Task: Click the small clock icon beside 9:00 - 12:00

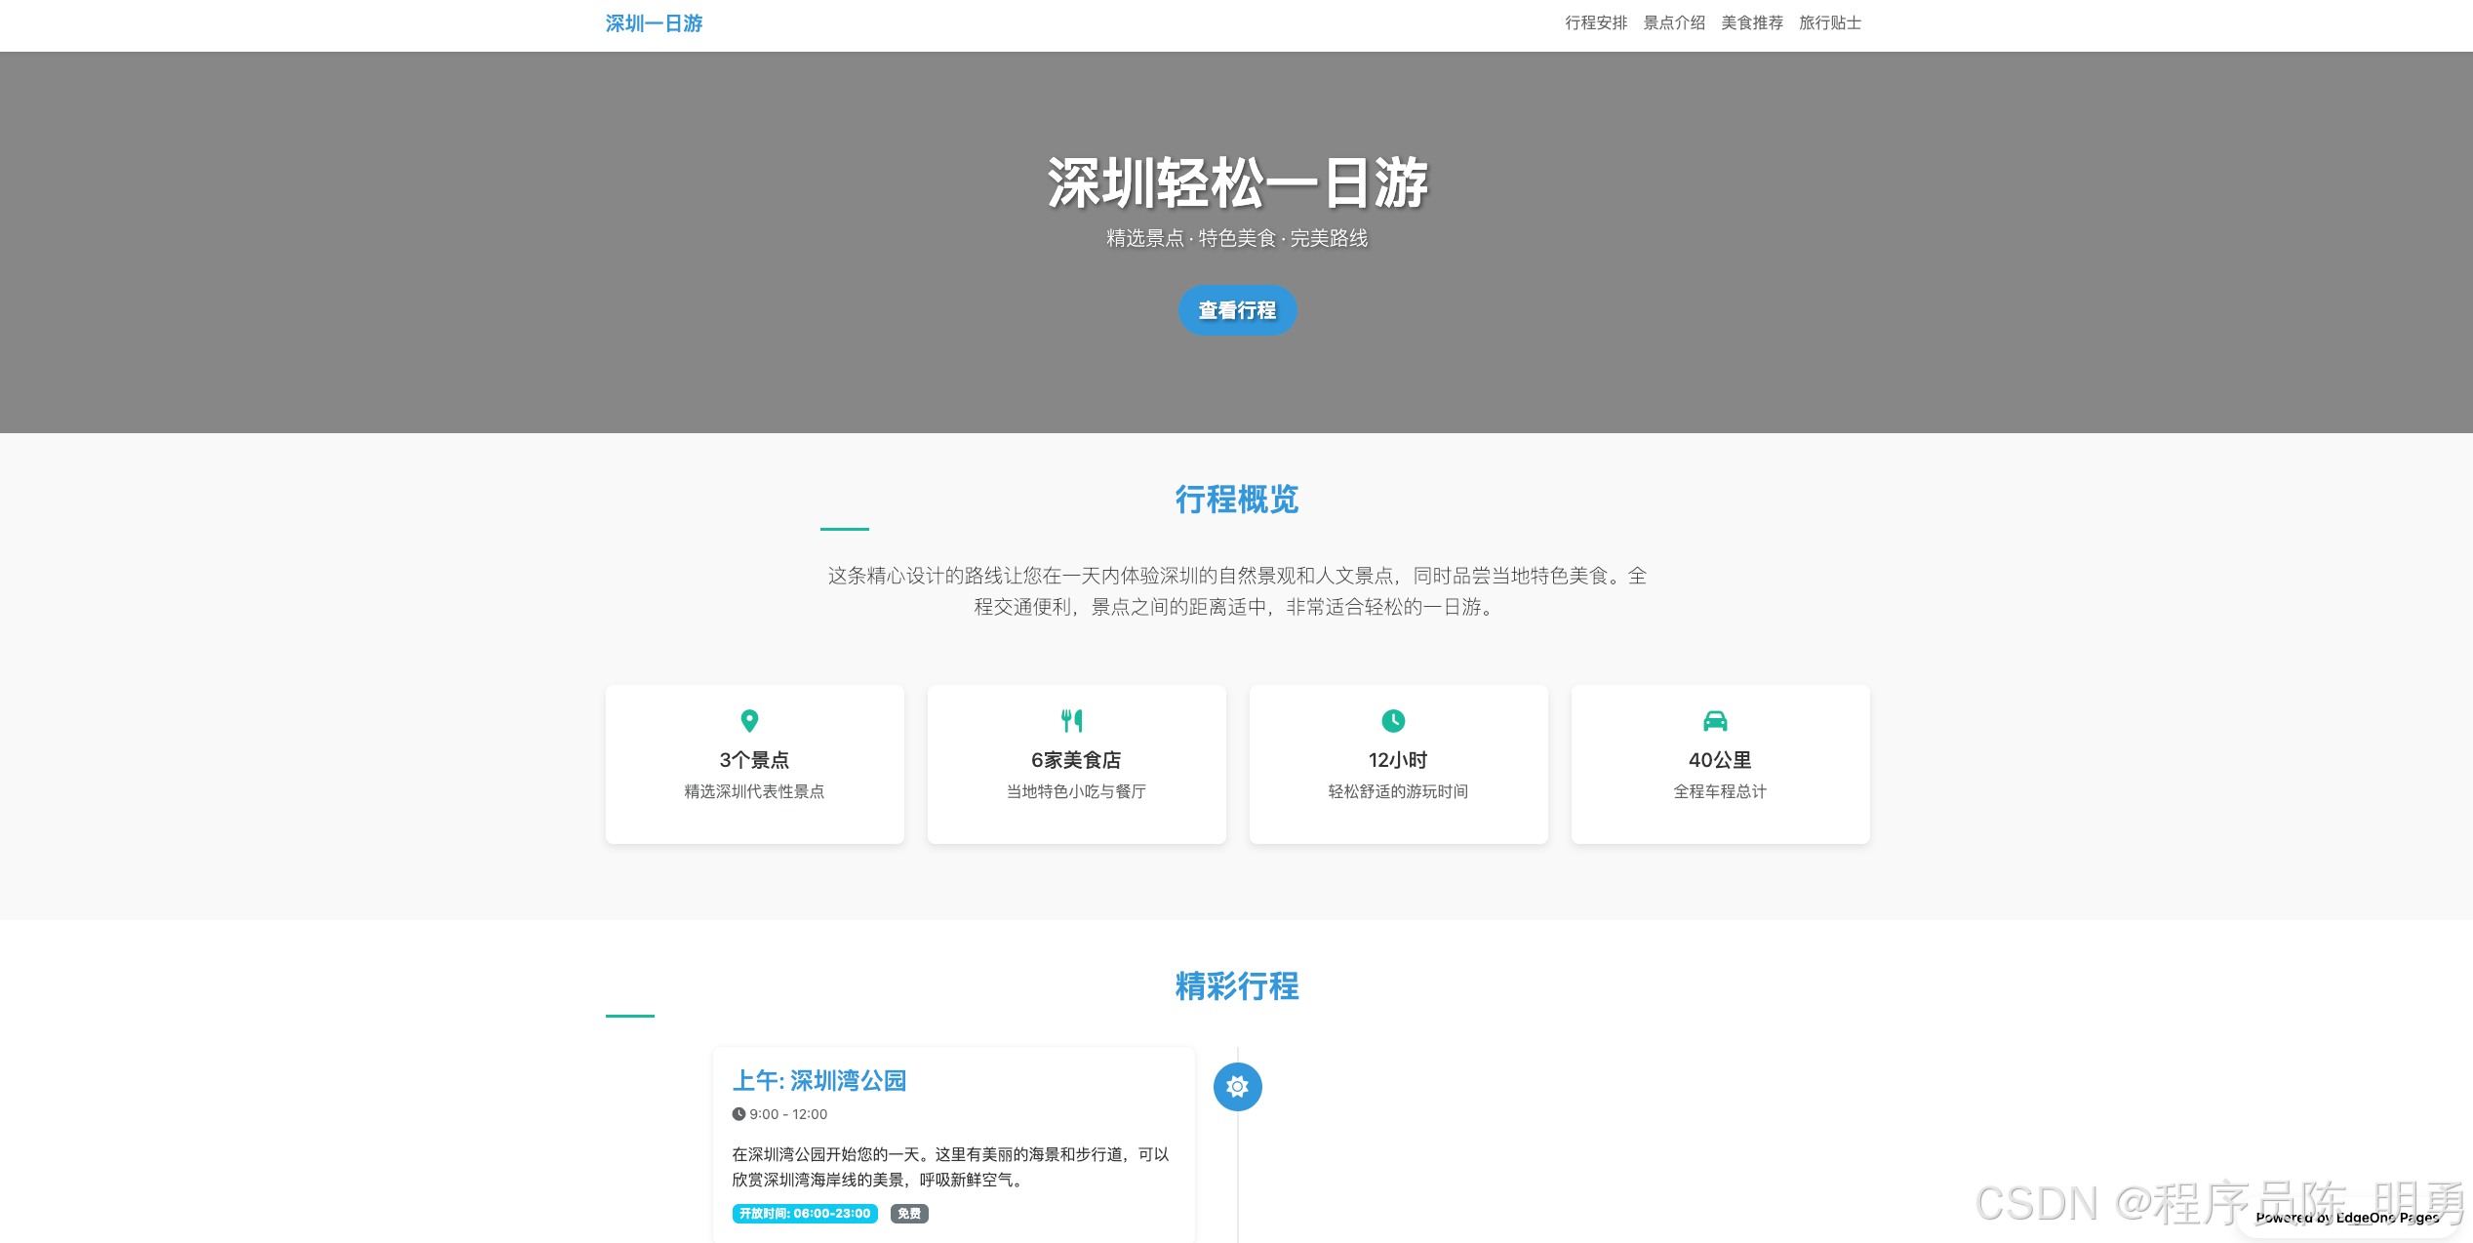Action: (x=738, y=1114)
